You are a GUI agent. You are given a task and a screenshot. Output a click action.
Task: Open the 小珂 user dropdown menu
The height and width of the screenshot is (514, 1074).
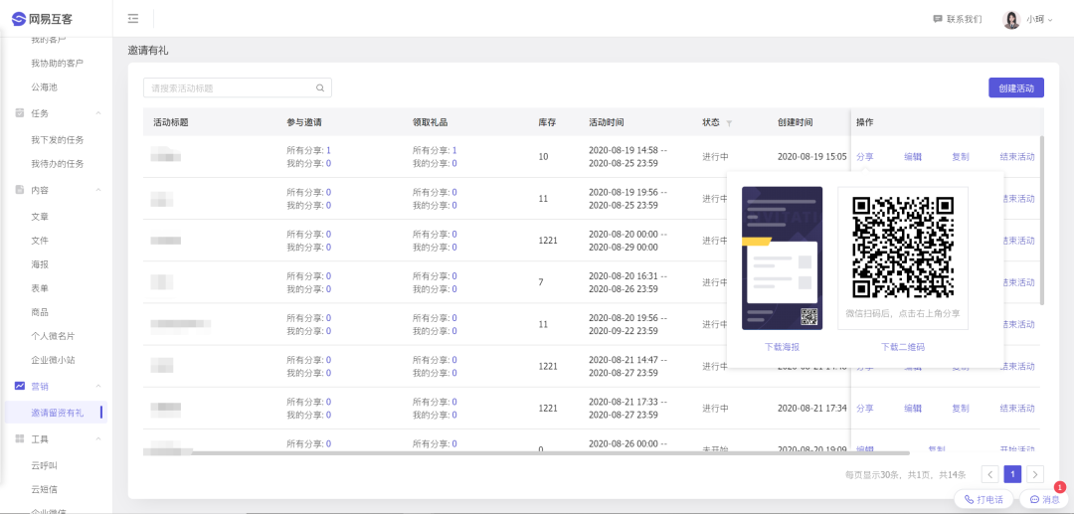1040,20
